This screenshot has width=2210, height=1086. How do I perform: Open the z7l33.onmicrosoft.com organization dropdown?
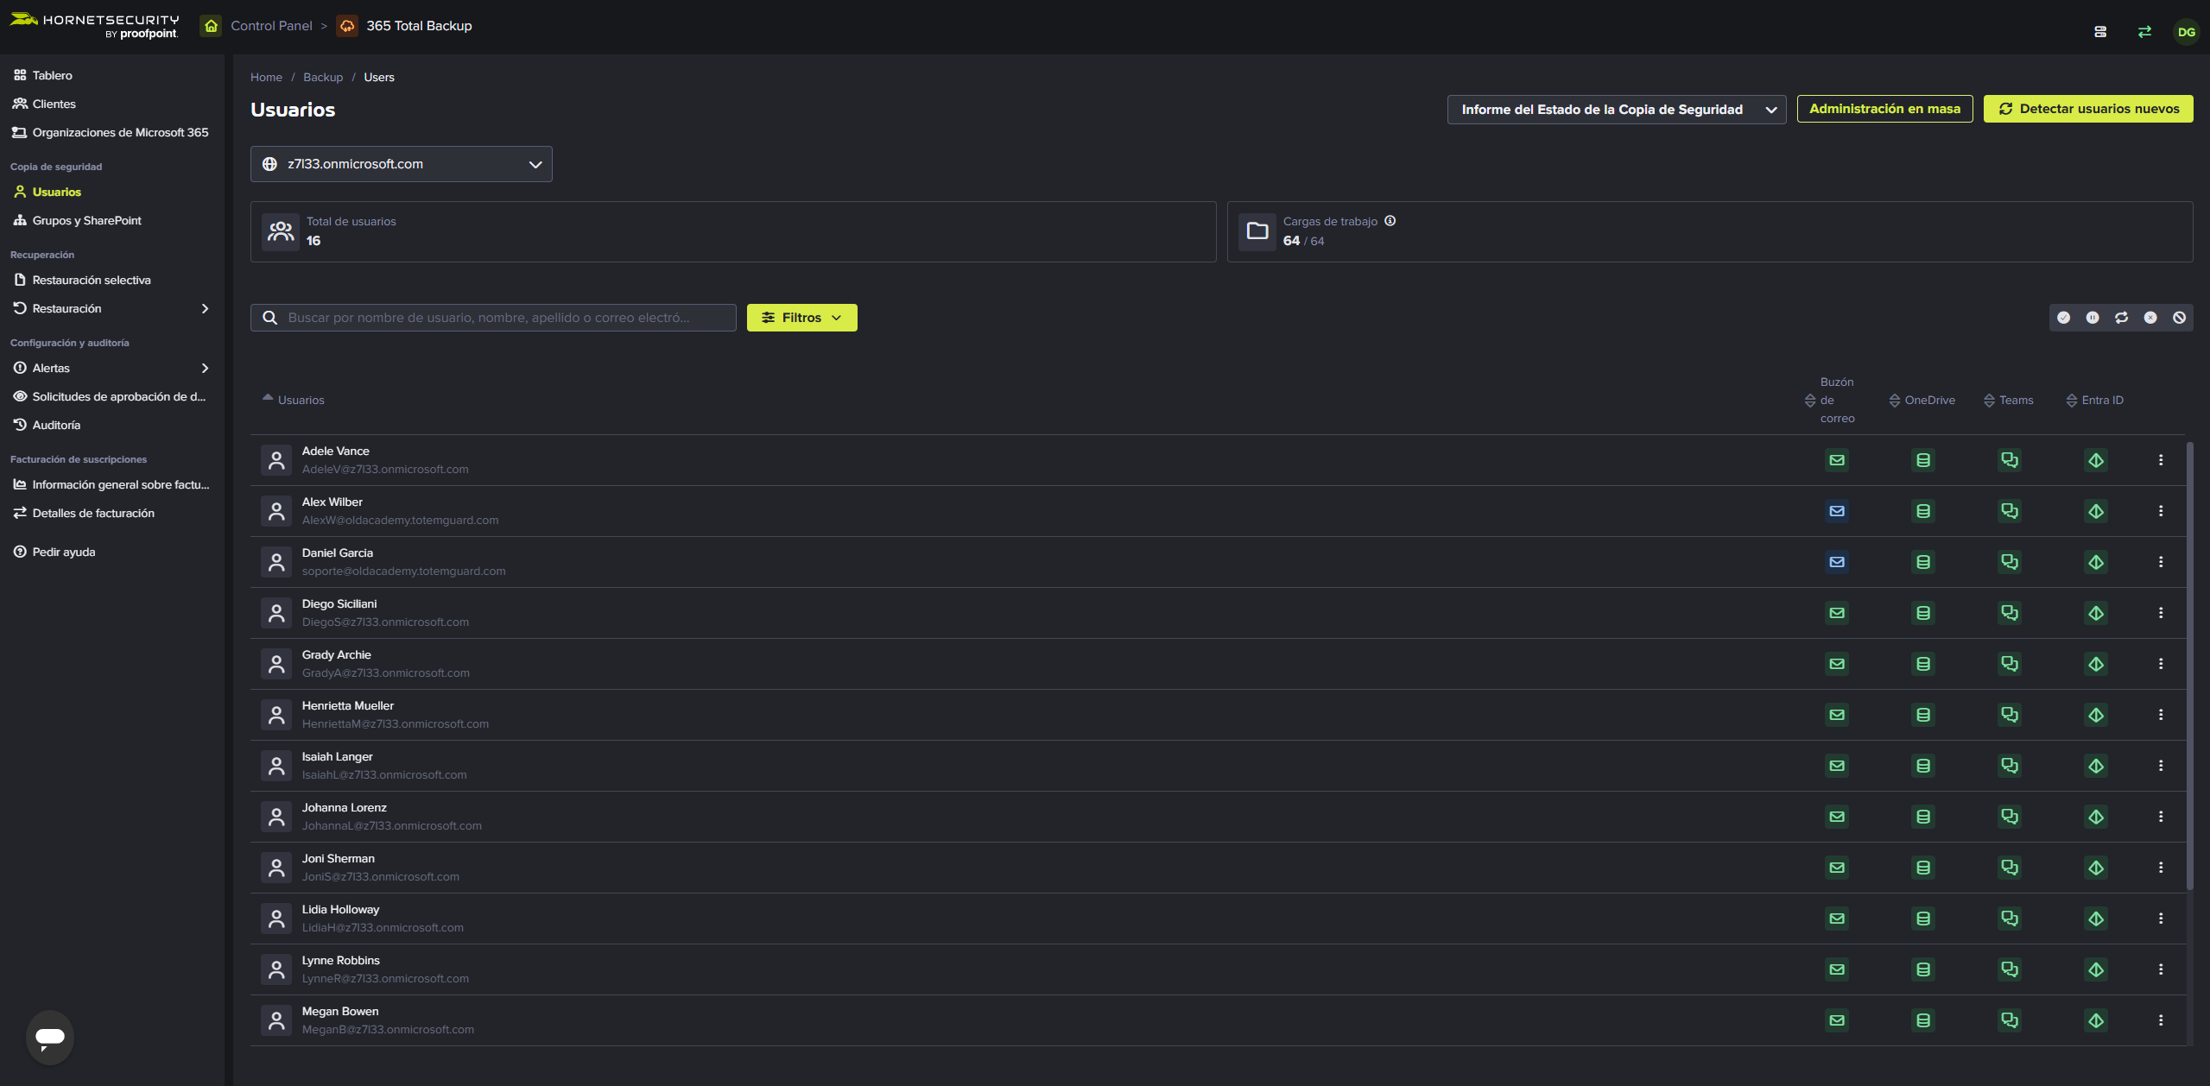[401, 164]
